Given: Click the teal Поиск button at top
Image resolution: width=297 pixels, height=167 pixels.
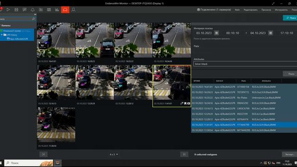Looking at the screenshot, I should pos(291,18).
